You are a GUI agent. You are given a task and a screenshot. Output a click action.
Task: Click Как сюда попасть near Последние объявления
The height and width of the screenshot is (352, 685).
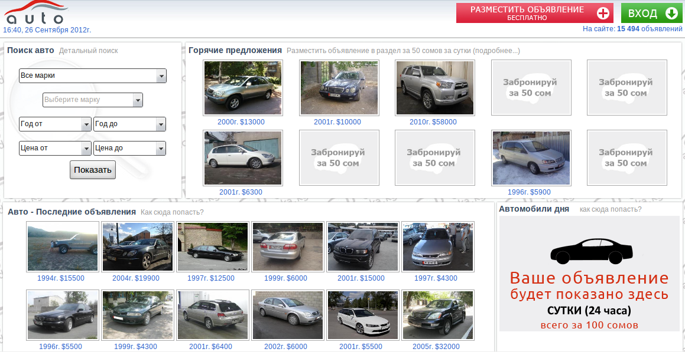pyautogui.click(x=172, y=212)
